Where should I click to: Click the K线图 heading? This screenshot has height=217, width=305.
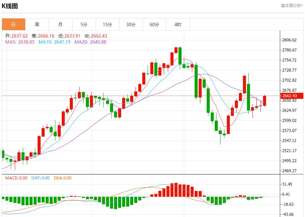tap(10, 6)
